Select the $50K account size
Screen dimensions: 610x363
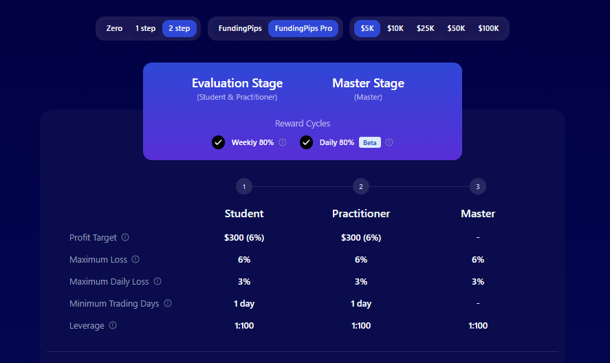click(x=456, y=28)
